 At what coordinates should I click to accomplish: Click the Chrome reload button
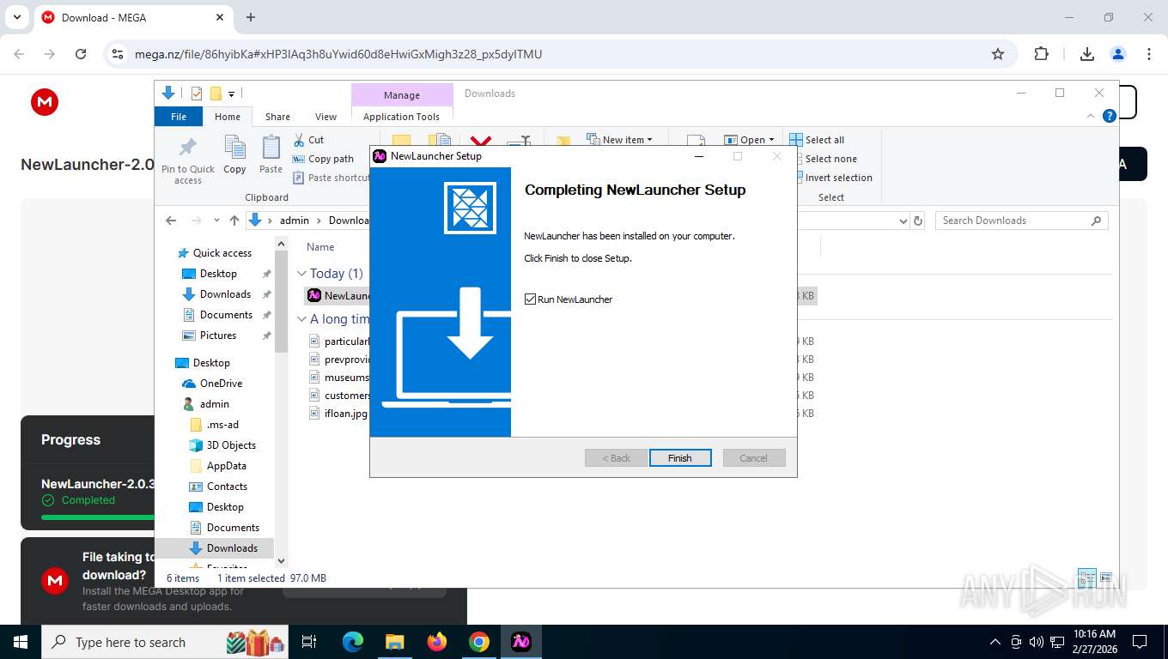[x=81, y=54]
